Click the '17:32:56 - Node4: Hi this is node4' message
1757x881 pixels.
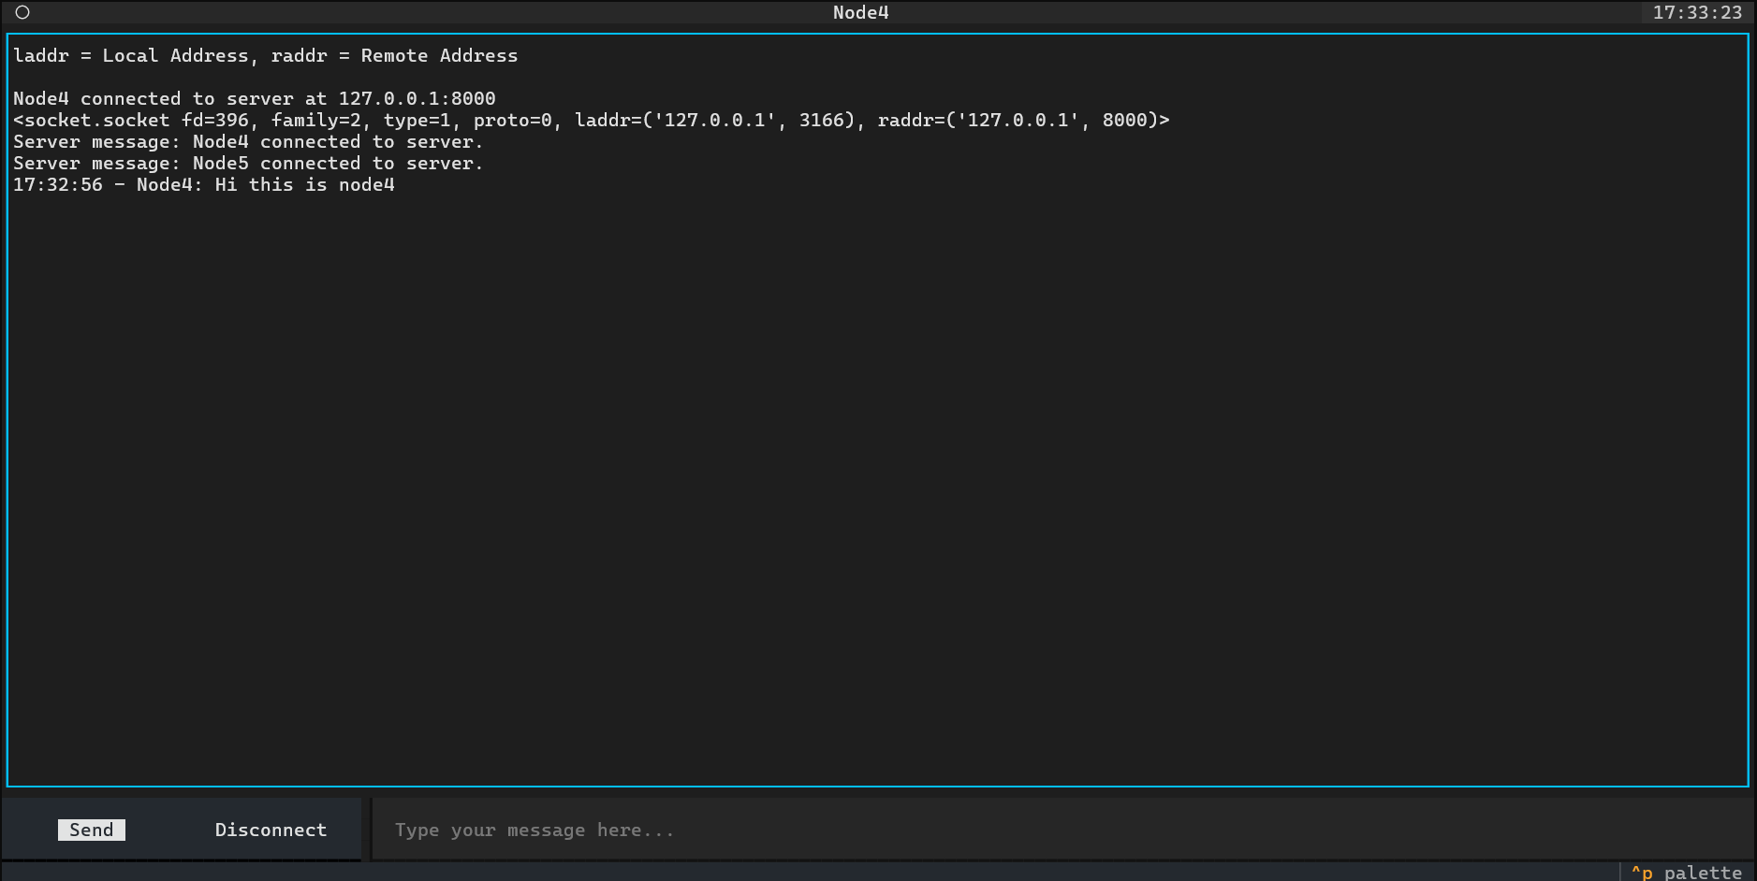click(204, 184)
